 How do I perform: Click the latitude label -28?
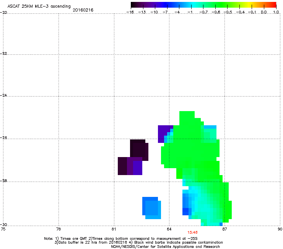click(3, 181)
